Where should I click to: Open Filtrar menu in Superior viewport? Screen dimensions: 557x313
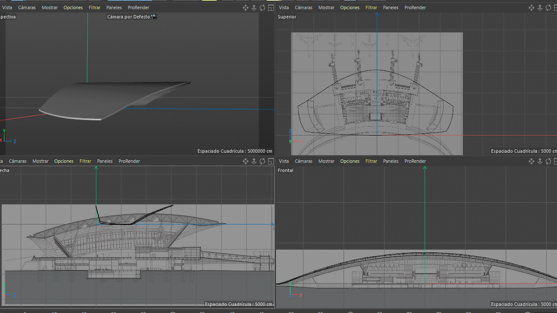pyautogui.click(x=371, y=7)
